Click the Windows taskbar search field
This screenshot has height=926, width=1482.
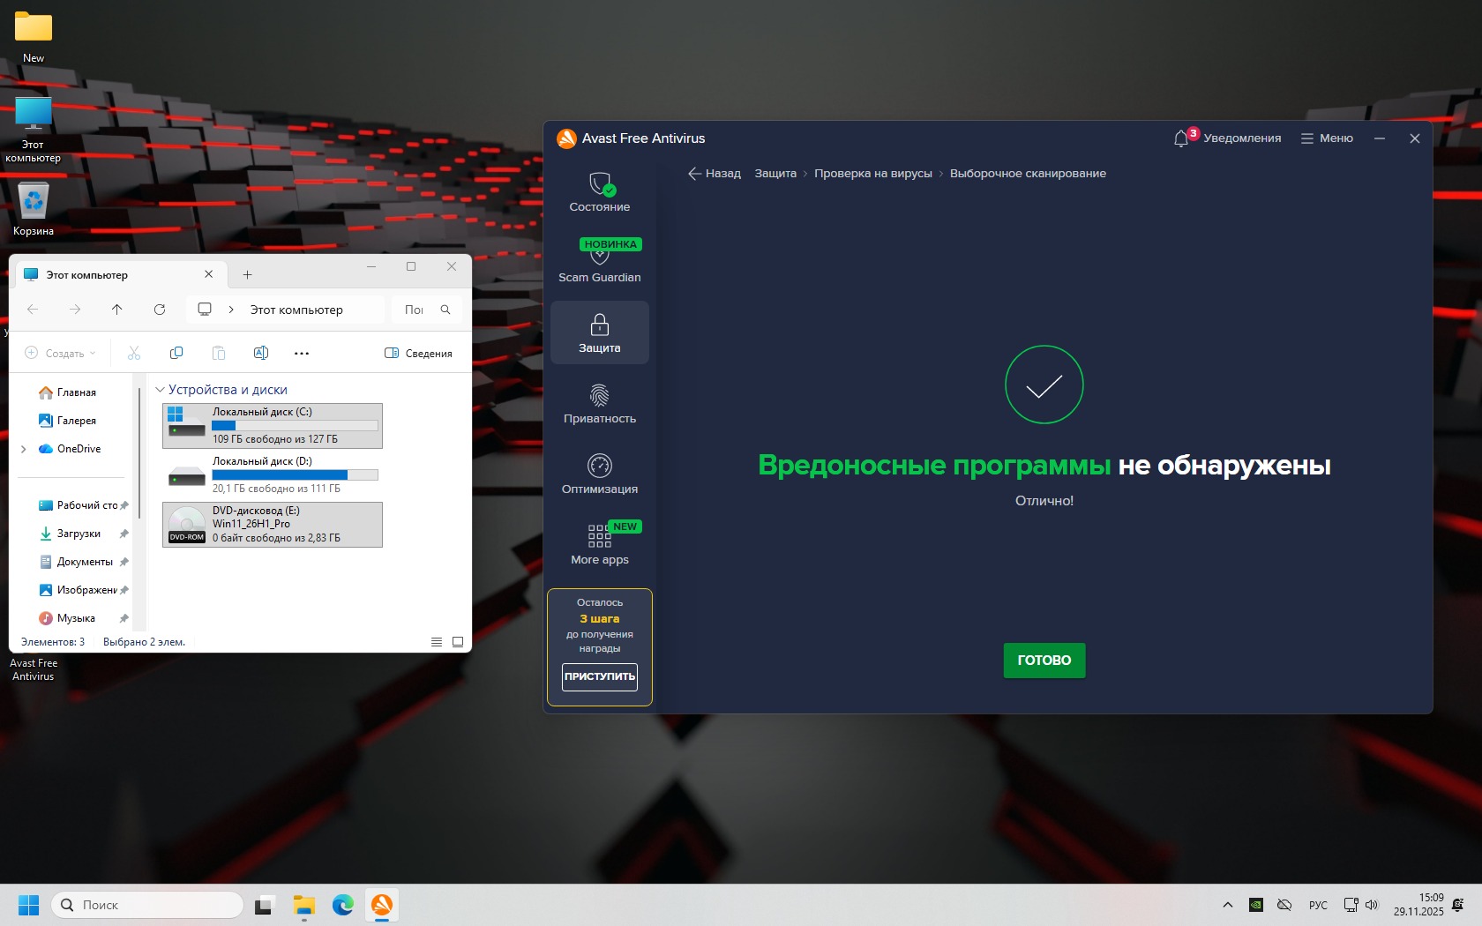(x=148, y=905)
